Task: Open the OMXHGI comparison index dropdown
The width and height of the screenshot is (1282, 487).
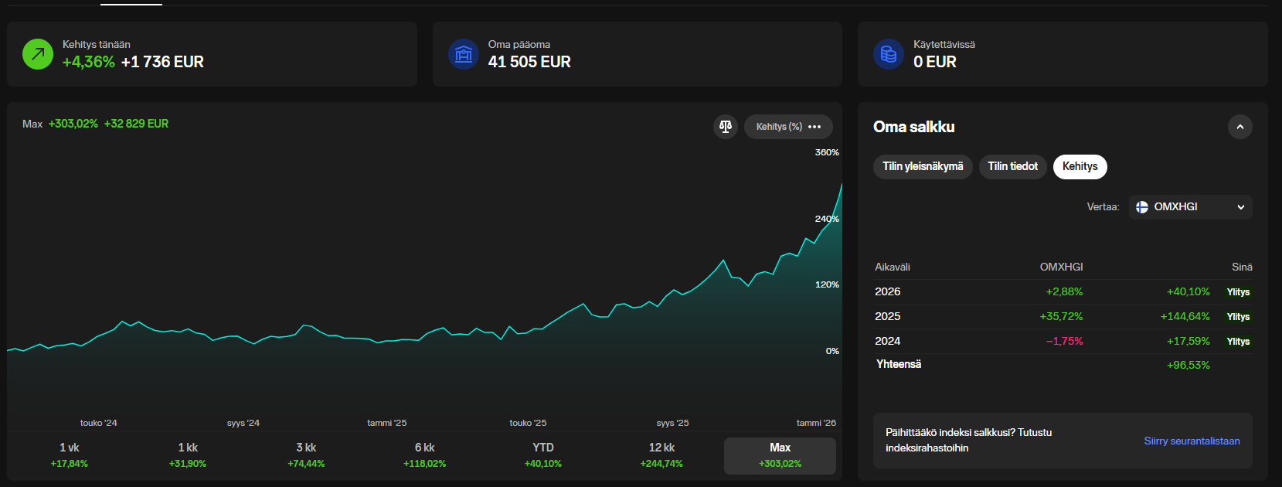Action: (1190, 207)
